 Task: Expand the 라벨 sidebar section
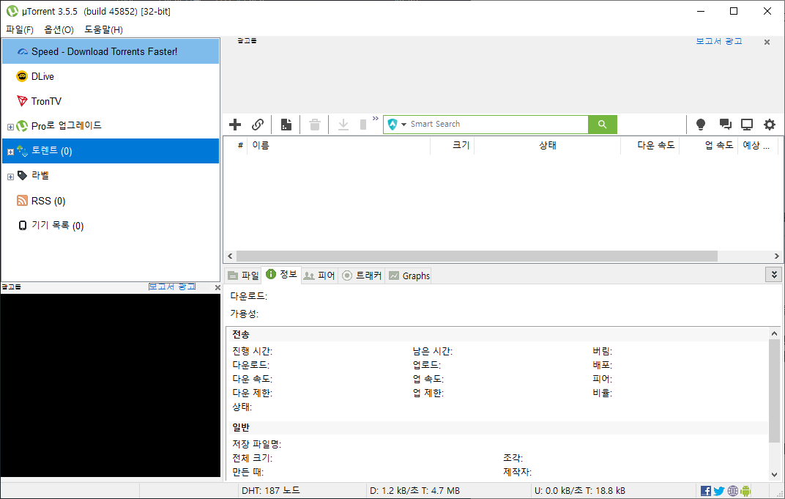11,175
